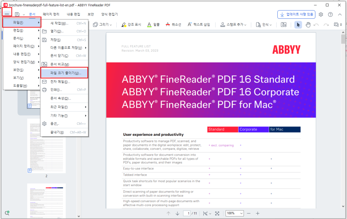Expand 최근 파일(F) submenu
The width and height of the screenshot is (347, 219).
tap(64, 107)
